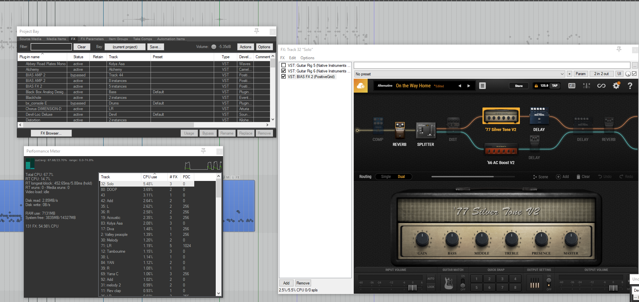Open the No preset dropdown

[460, 74]
